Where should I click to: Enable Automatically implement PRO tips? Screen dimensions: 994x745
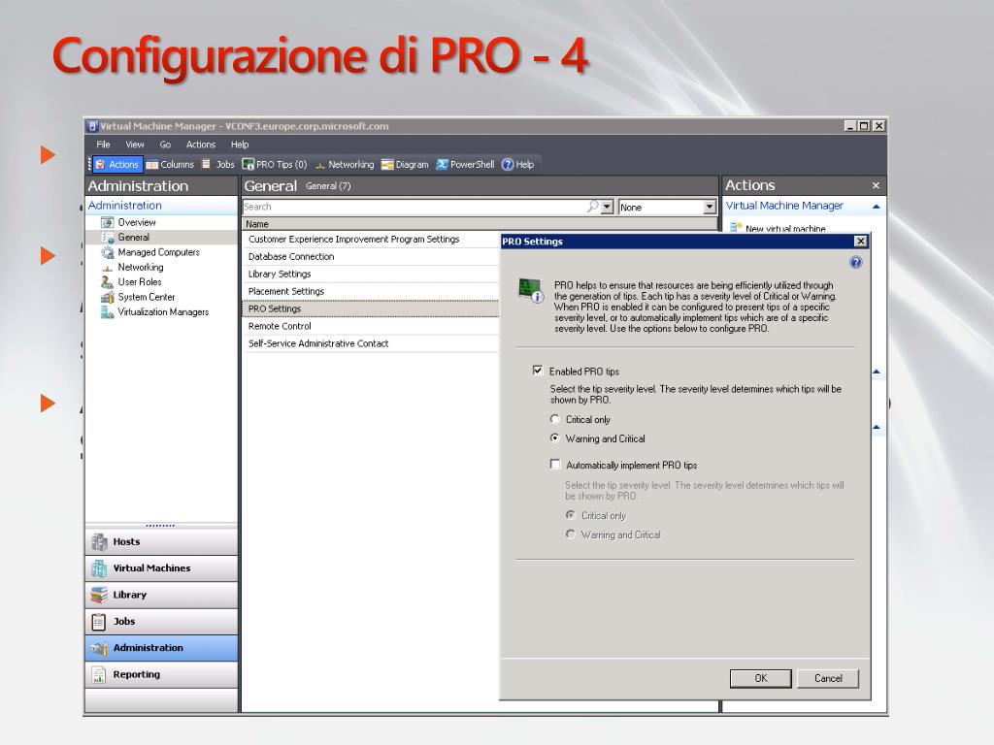[555, 465]
